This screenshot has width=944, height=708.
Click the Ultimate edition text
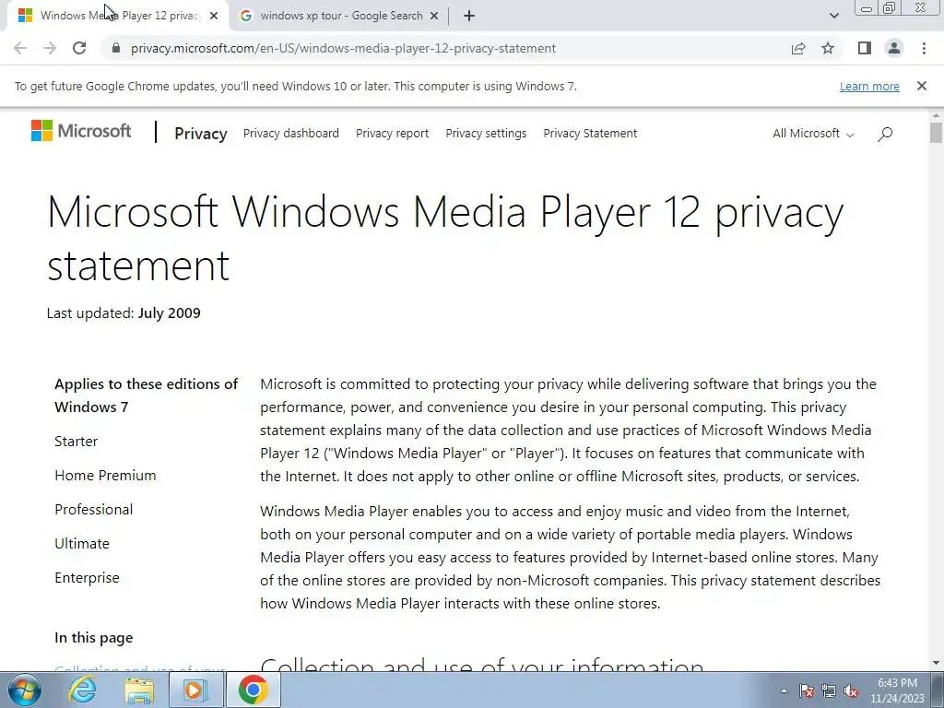tap(82, 544)
